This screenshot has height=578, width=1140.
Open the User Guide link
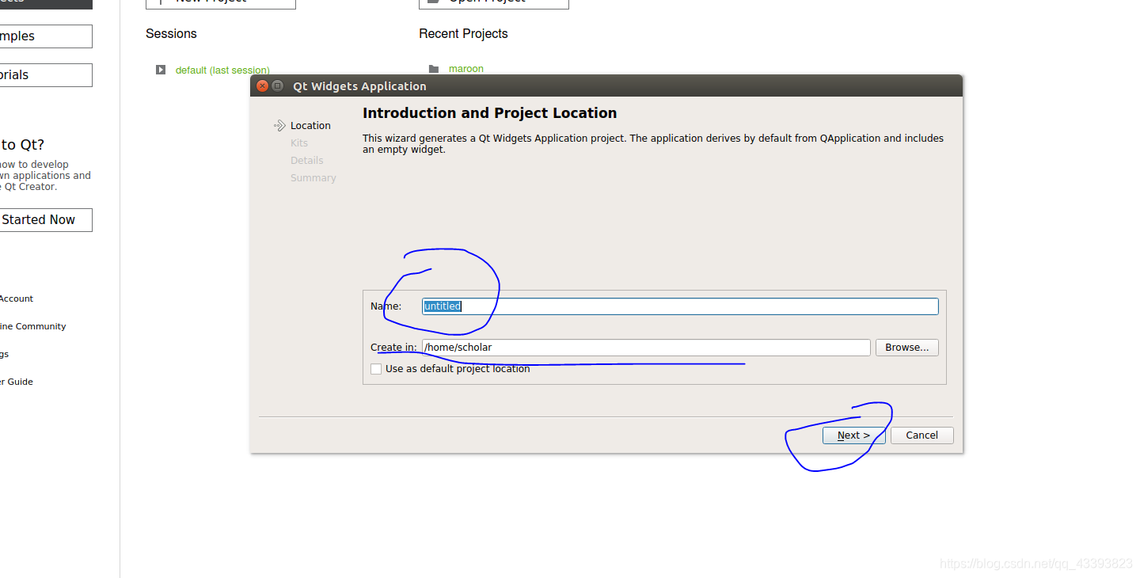pos(17,382)
